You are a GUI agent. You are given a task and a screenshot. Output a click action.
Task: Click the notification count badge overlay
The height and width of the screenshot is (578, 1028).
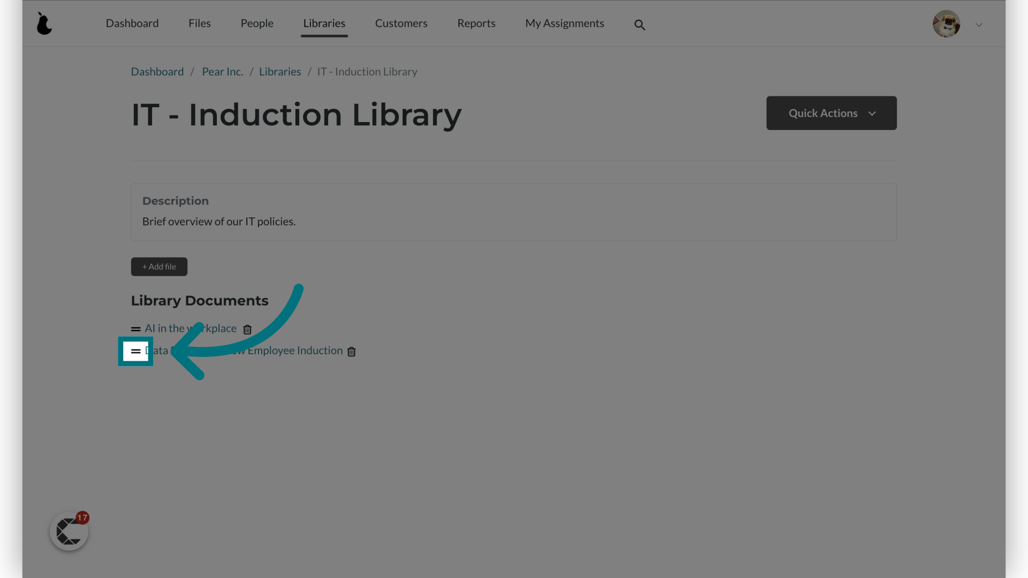click(81, 518)
